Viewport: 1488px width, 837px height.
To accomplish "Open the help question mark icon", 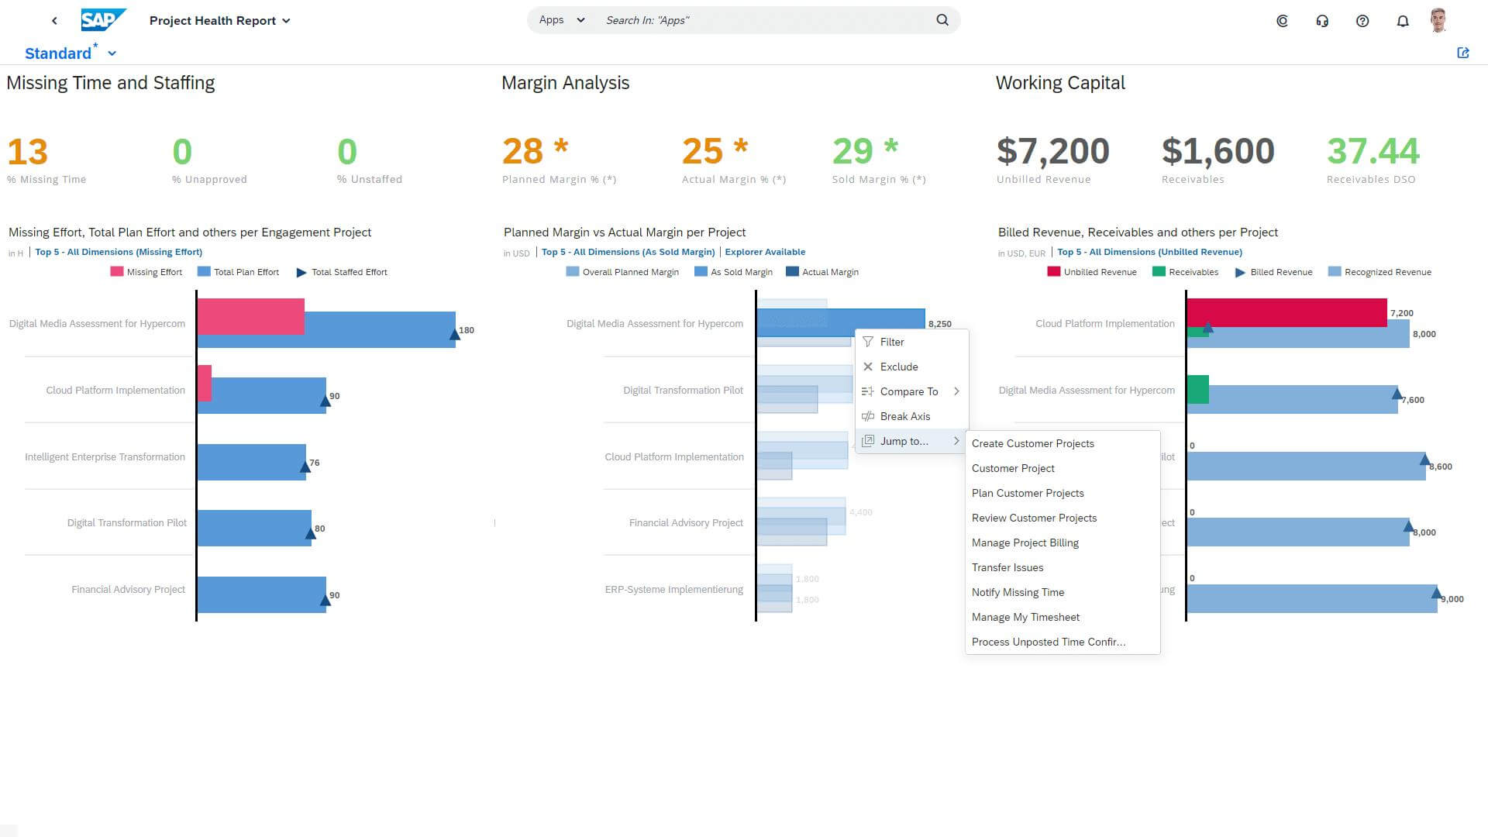I will click(1362, 20).
